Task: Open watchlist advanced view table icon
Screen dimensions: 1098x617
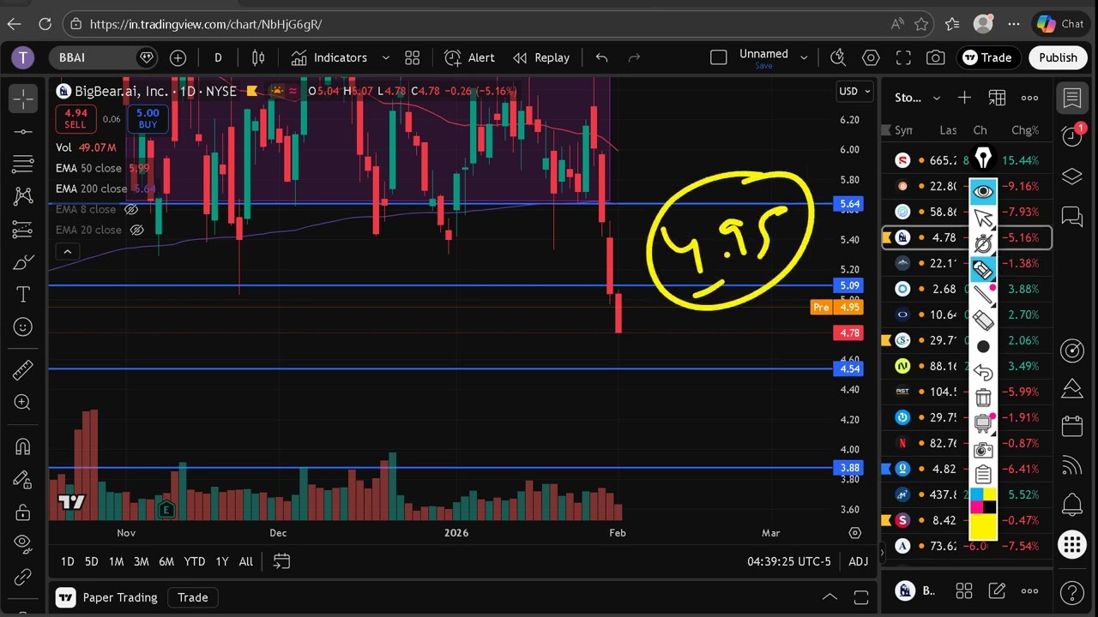Action: coord(997,98)
